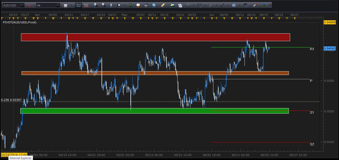Toggle the Bid price display
This screenshot has height=160, width=339.
tap(78, 5)
